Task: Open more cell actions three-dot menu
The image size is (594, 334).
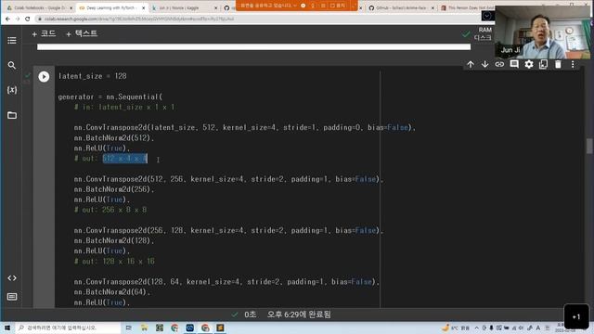Action: 573,64
